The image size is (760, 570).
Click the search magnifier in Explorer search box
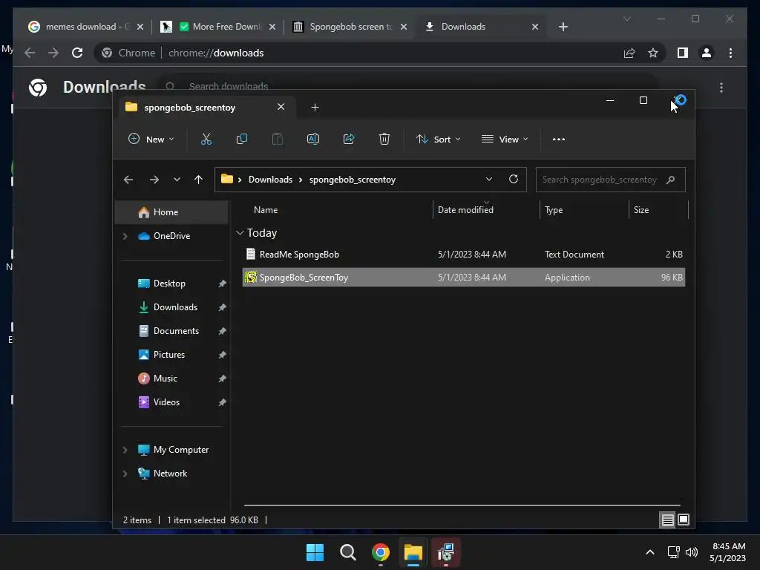[670, 180]
